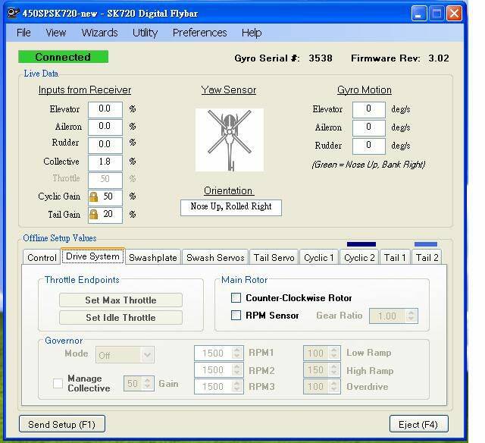Switch to the Swashplate tab
This screenshot has height=443, width=485.
click(152, 258)
